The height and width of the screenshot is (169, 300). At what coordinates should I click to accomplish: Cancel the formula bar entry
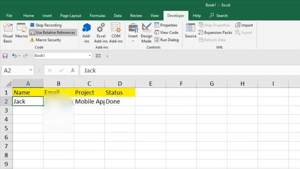coord(50,70)
